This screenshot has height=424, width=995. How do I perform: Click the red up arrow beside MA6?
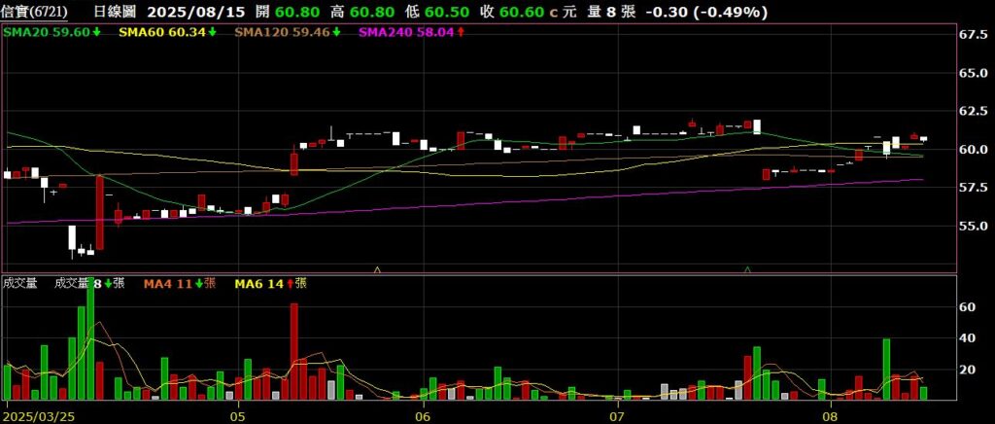288,284
